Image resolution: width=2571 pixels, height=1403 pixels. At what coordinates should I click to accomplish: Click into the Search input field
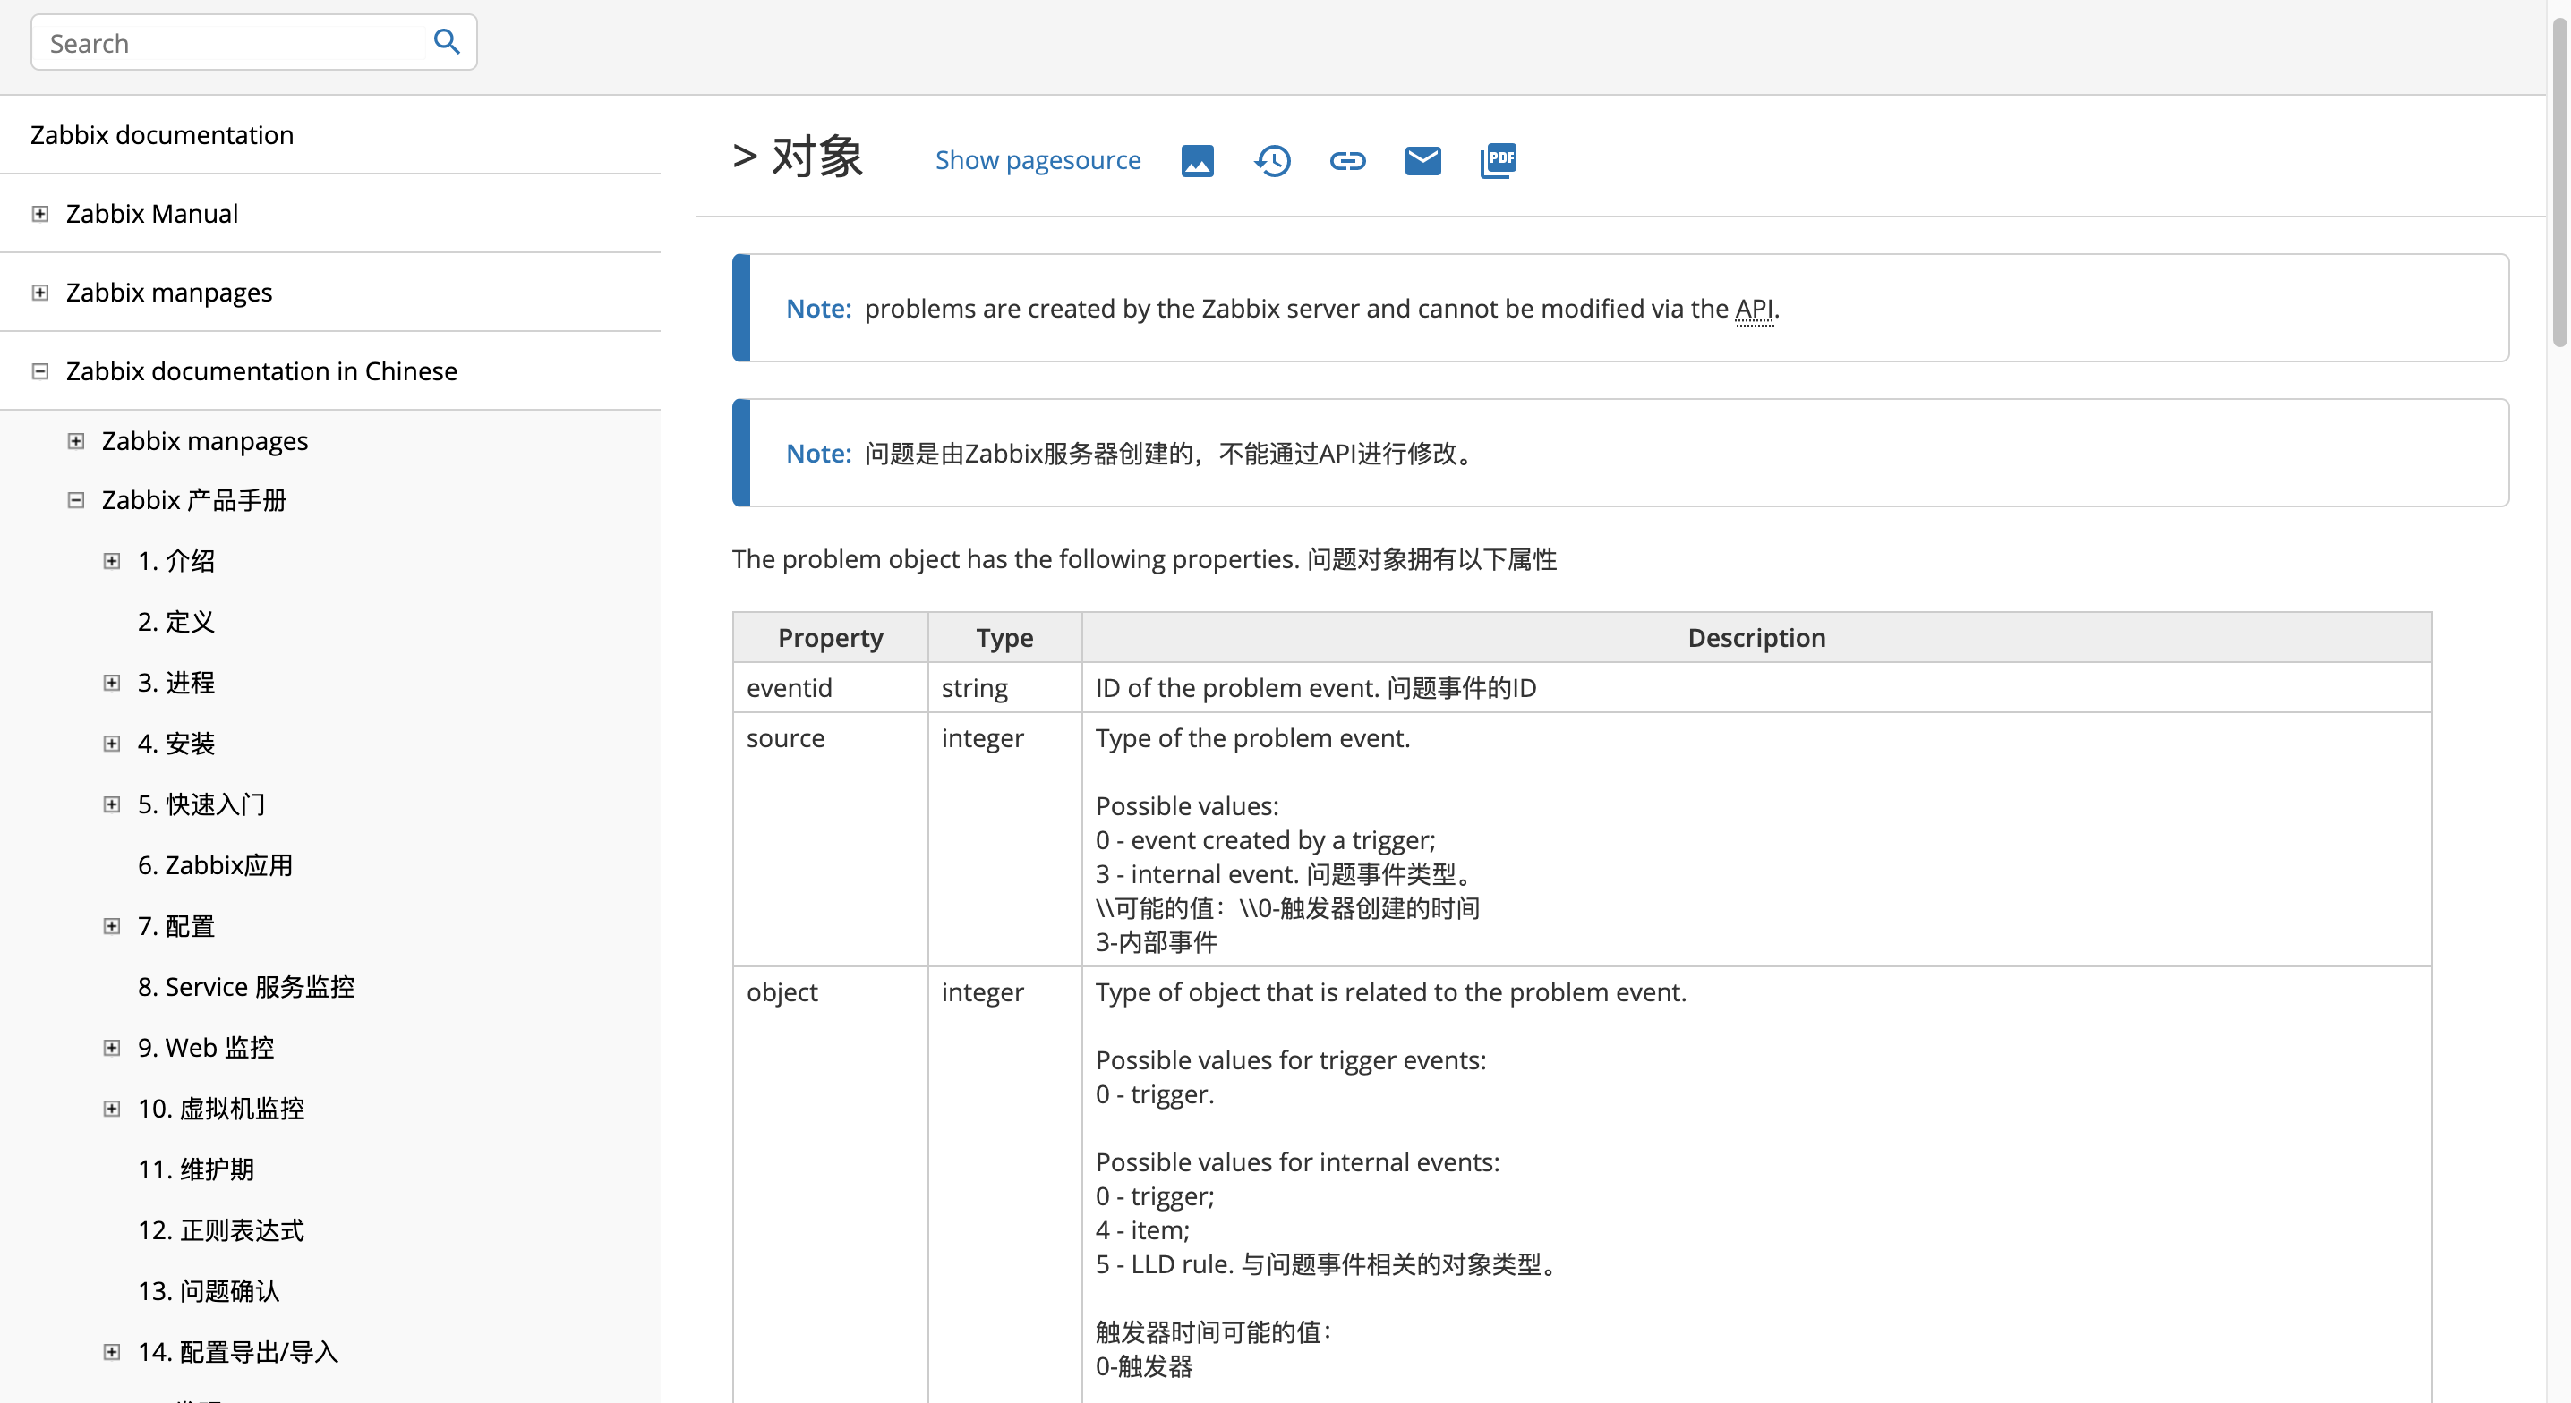[229, 43]
